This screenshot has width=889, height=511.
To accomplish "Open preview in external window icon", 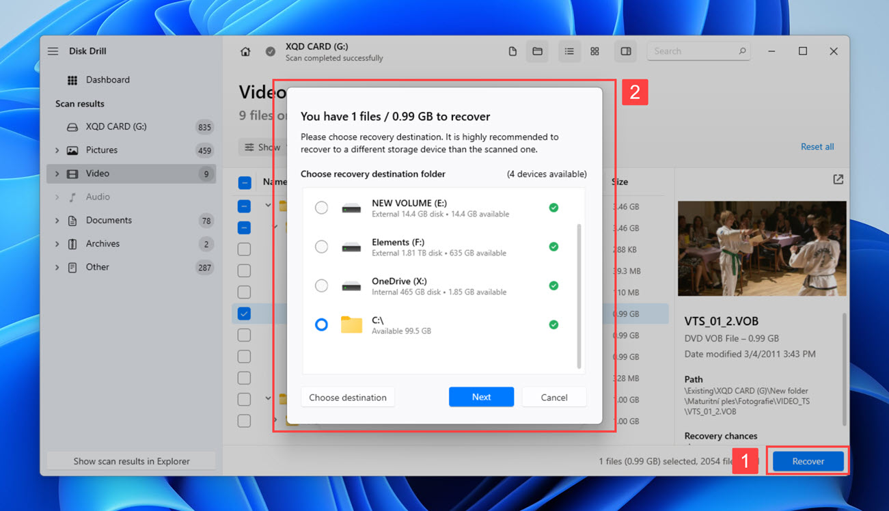I will click(x=838, y=180).
